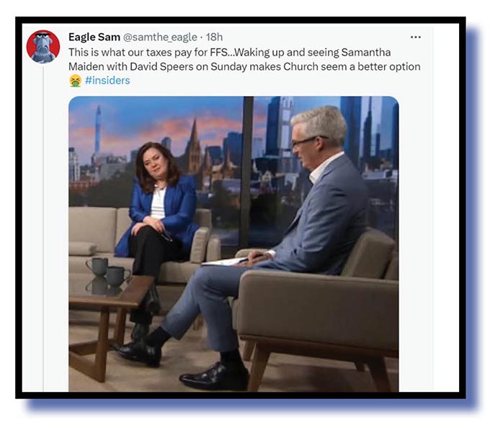The image size is (490, 433).
Task: Click the thin tower in left skyline
Action: [98, 131]
